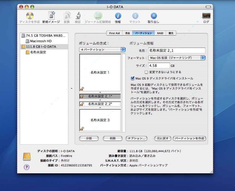235x191 pixels.
Task: Open the 情報 info toolbar icon
Action: tap(118, 16)
